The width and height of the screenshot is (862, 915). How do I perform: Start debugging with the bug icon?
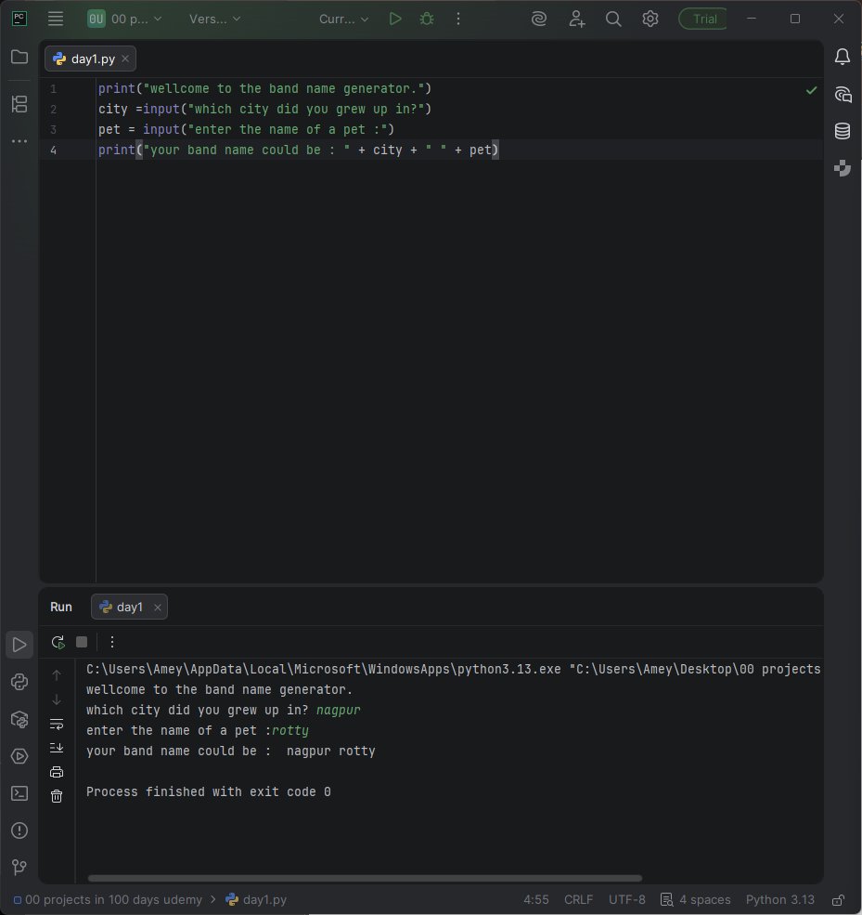[x=427, y=19]
